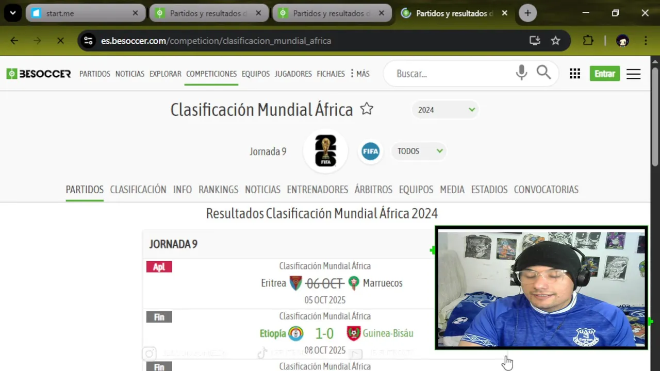
Task: Select the ENTRENADORES tab
Action: [318, 190]
